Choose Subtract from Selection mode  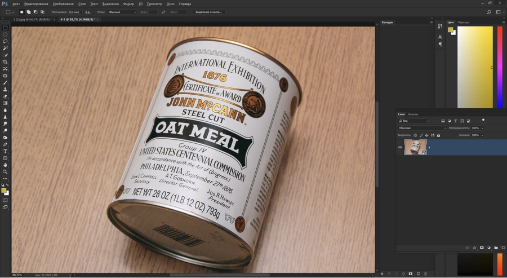(35, 12)
